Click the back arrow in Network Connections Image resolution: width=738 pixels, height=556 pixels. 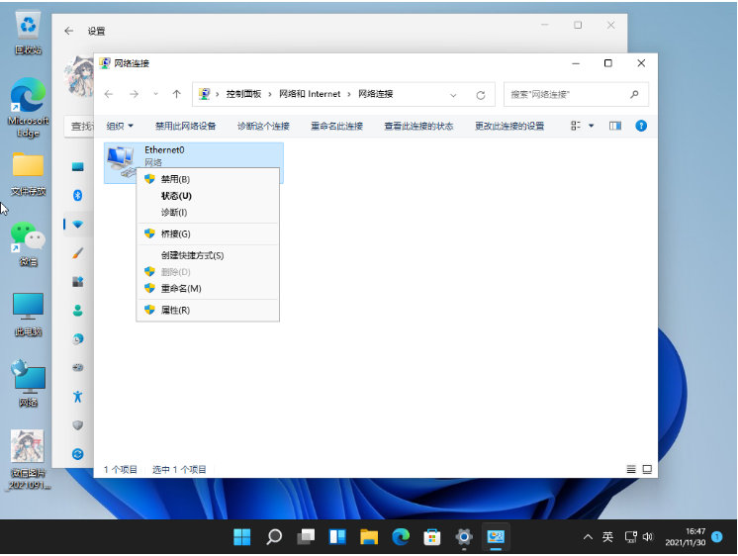109,94
